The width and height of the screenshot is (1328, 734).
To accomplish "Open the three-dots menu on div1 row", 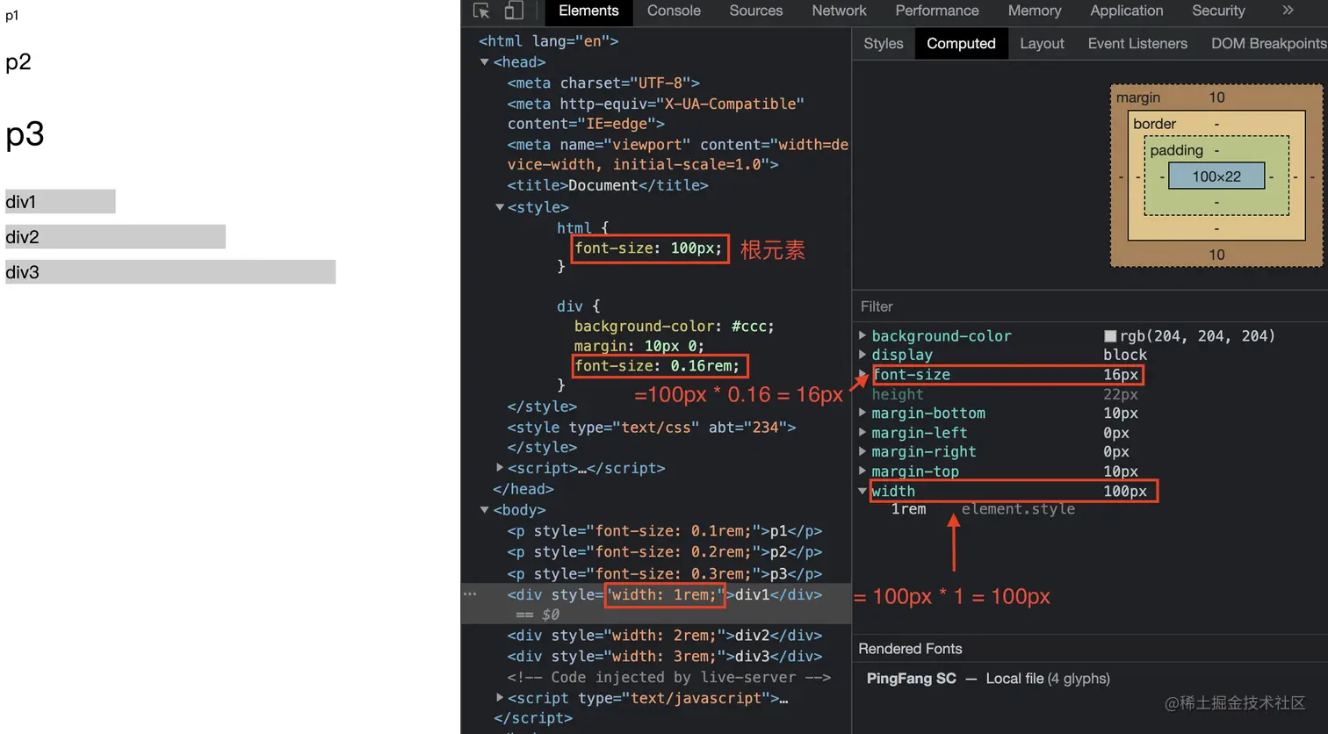I will click(470, 594).
